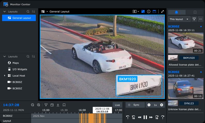Open the timeline calendar date picker
205x123 pixels.
pos(52,105)
